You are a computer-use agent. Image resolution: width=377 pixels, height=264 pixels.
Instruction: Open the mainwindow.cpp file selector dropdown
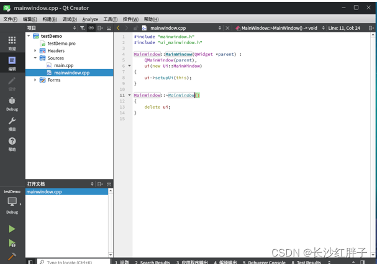tap(220, 28)
